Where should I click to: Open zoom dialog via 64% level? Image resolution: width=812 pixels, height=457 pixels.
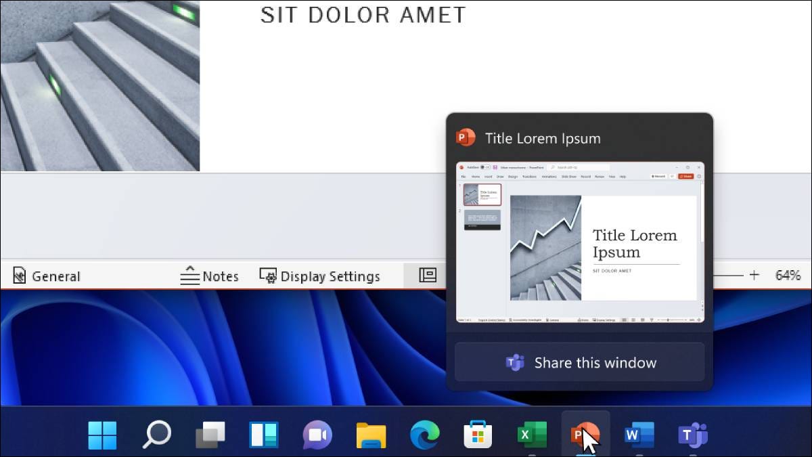(788, 276)
